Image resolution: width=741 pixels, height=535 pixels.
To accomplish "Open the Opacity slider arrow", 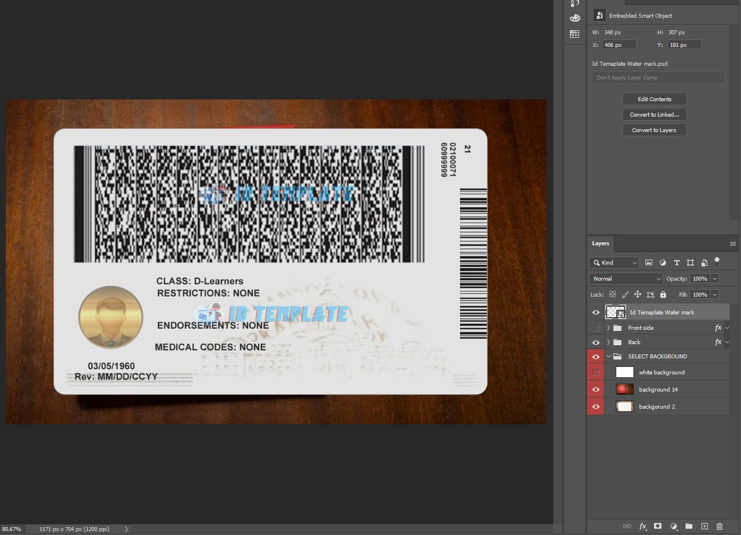I will tap(715, 278).
